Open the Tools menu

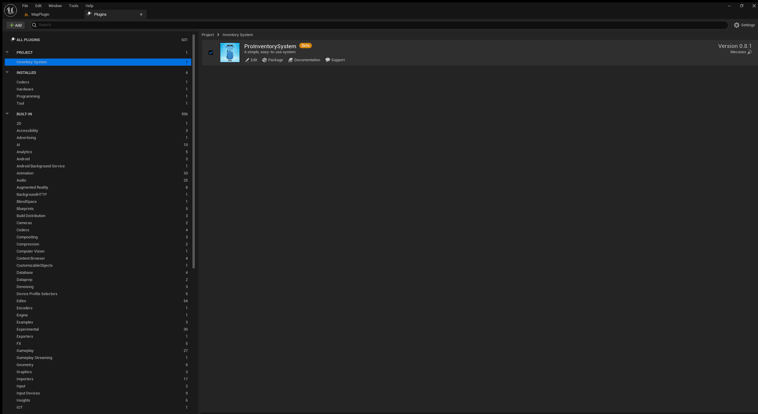(x=73, y=5)
